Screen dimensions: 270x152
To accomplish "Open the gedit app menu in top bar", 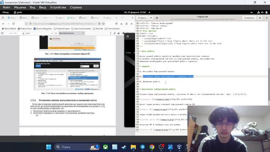I will [x=18, y=12].
